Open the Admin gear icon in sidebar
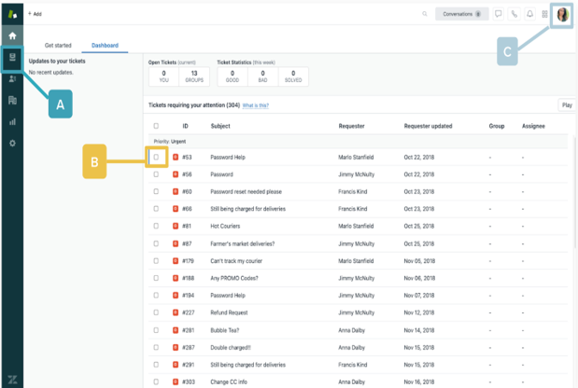578x388 pixels. (x=12, y=143)
